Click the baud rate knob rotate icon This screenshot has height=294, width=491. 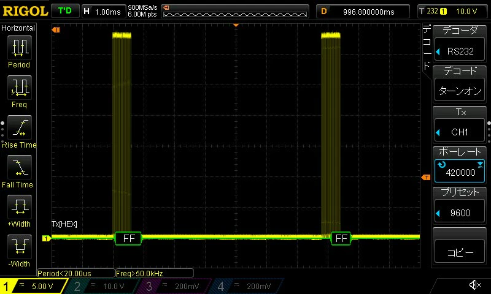click(x=441, y=164)
